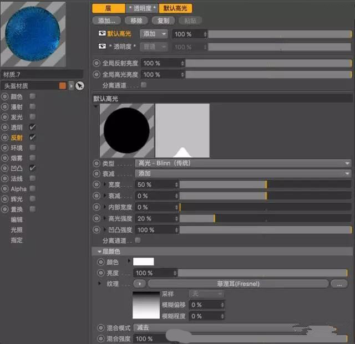The image size is (355, 344).
Task: Collapse the 层颜色 section
Action: tap(99, 251)
